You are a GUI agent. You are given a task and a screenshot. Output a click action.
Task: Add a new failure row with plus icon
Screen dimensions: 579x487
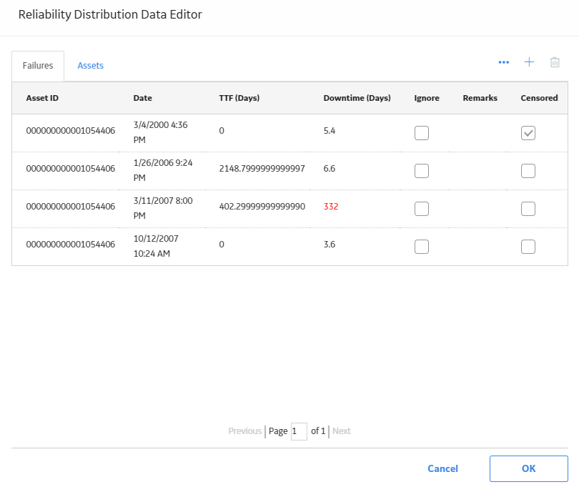pyautogui.click(x=529, y=62)
